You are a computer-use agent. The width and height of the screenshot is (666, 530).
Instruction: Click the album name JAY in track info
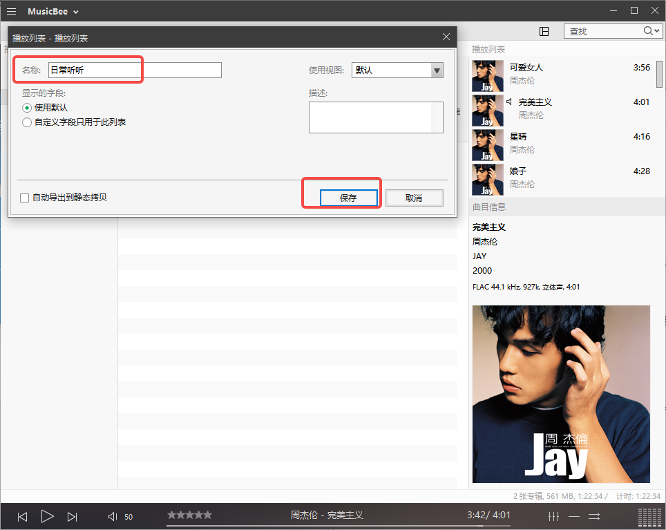click(x=479, y=256)
